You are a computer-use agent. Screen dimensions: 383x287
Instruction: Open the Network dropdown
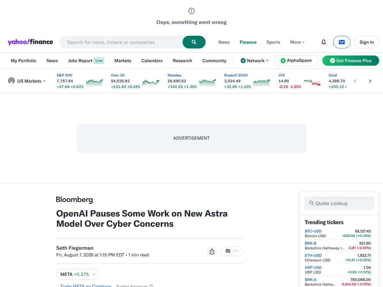(255, 61)
